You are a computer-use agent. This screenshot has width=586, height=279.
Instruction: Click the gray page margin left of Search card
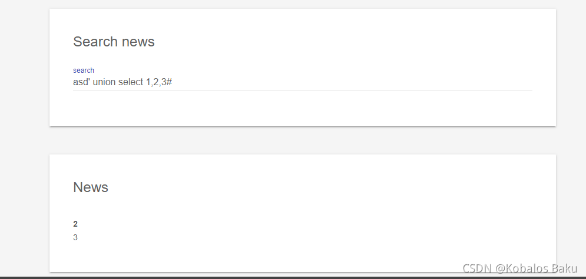(x=24, y=67)
